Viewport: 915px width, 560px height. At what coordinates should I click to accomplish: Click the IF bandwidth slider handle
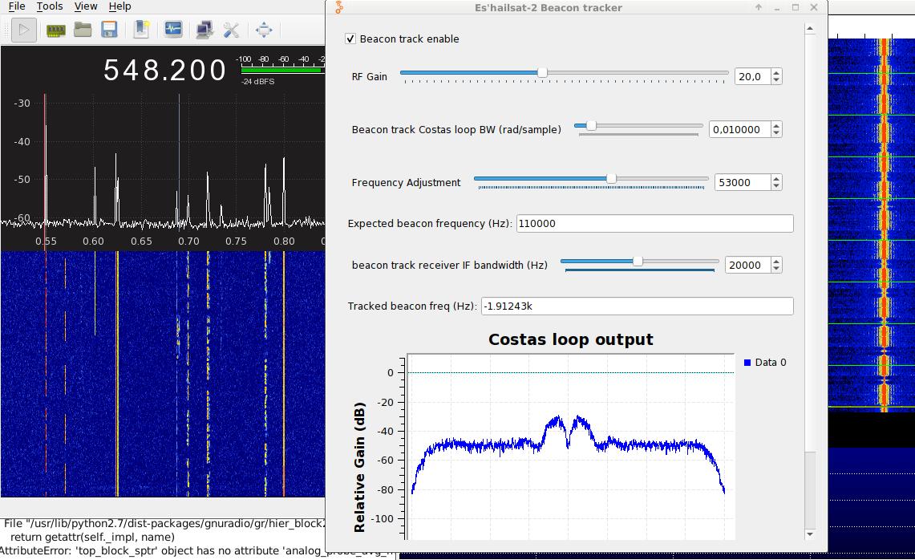click(638, 261)
